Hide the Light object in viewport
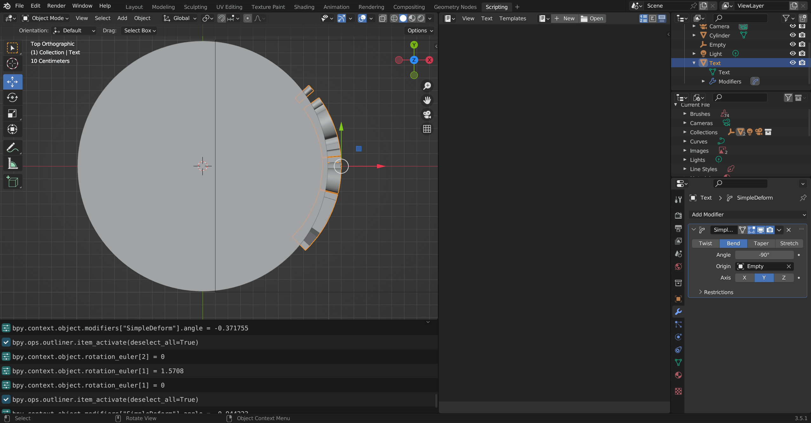Viewport: 811px width, 423px height. 793,54
